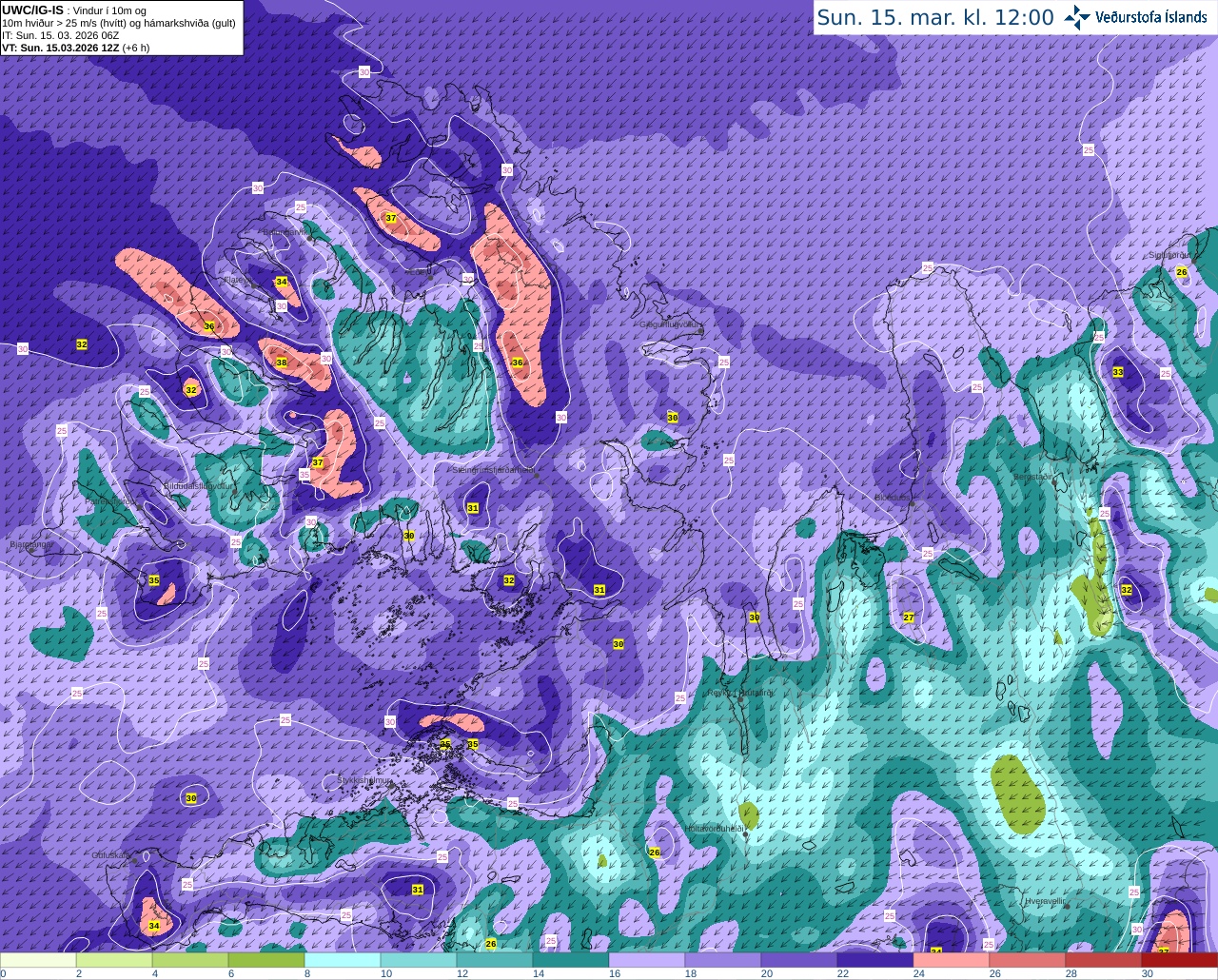The height and width of the screenshot is (980, 1218).
Task: Click the Holtavörðuheiði station label
Action: (x=715, y=828)
